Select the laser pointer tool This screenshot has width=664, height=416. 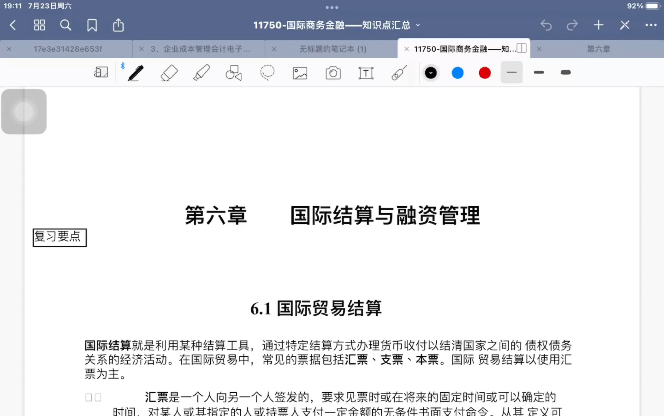pos(399,72)
